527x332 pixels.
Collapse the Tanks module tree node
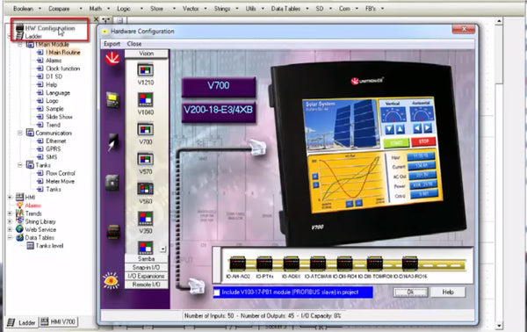(x=20, y=165)
